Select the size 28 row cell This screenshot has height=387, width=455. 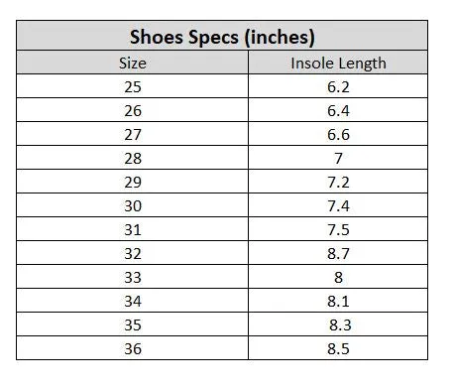133,158
